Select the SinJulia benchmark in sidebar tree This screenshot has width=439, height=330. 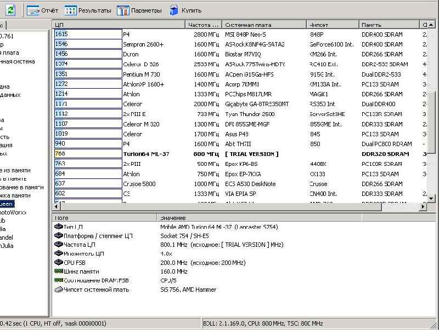coord(7,246)
